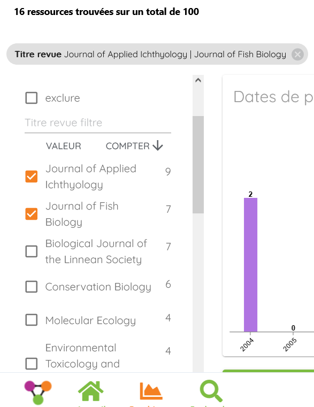The width and height of the screenshot is (314, 407).
Task: Select the Conservation Biology checkbox
Action: point(32,287)
